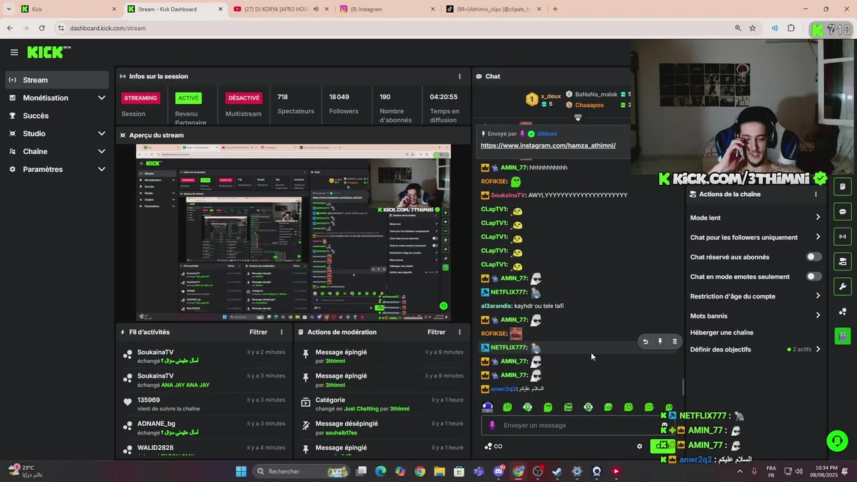Open session info three-dot options
This screenshot has width=857, height=482.
(459, 76)
